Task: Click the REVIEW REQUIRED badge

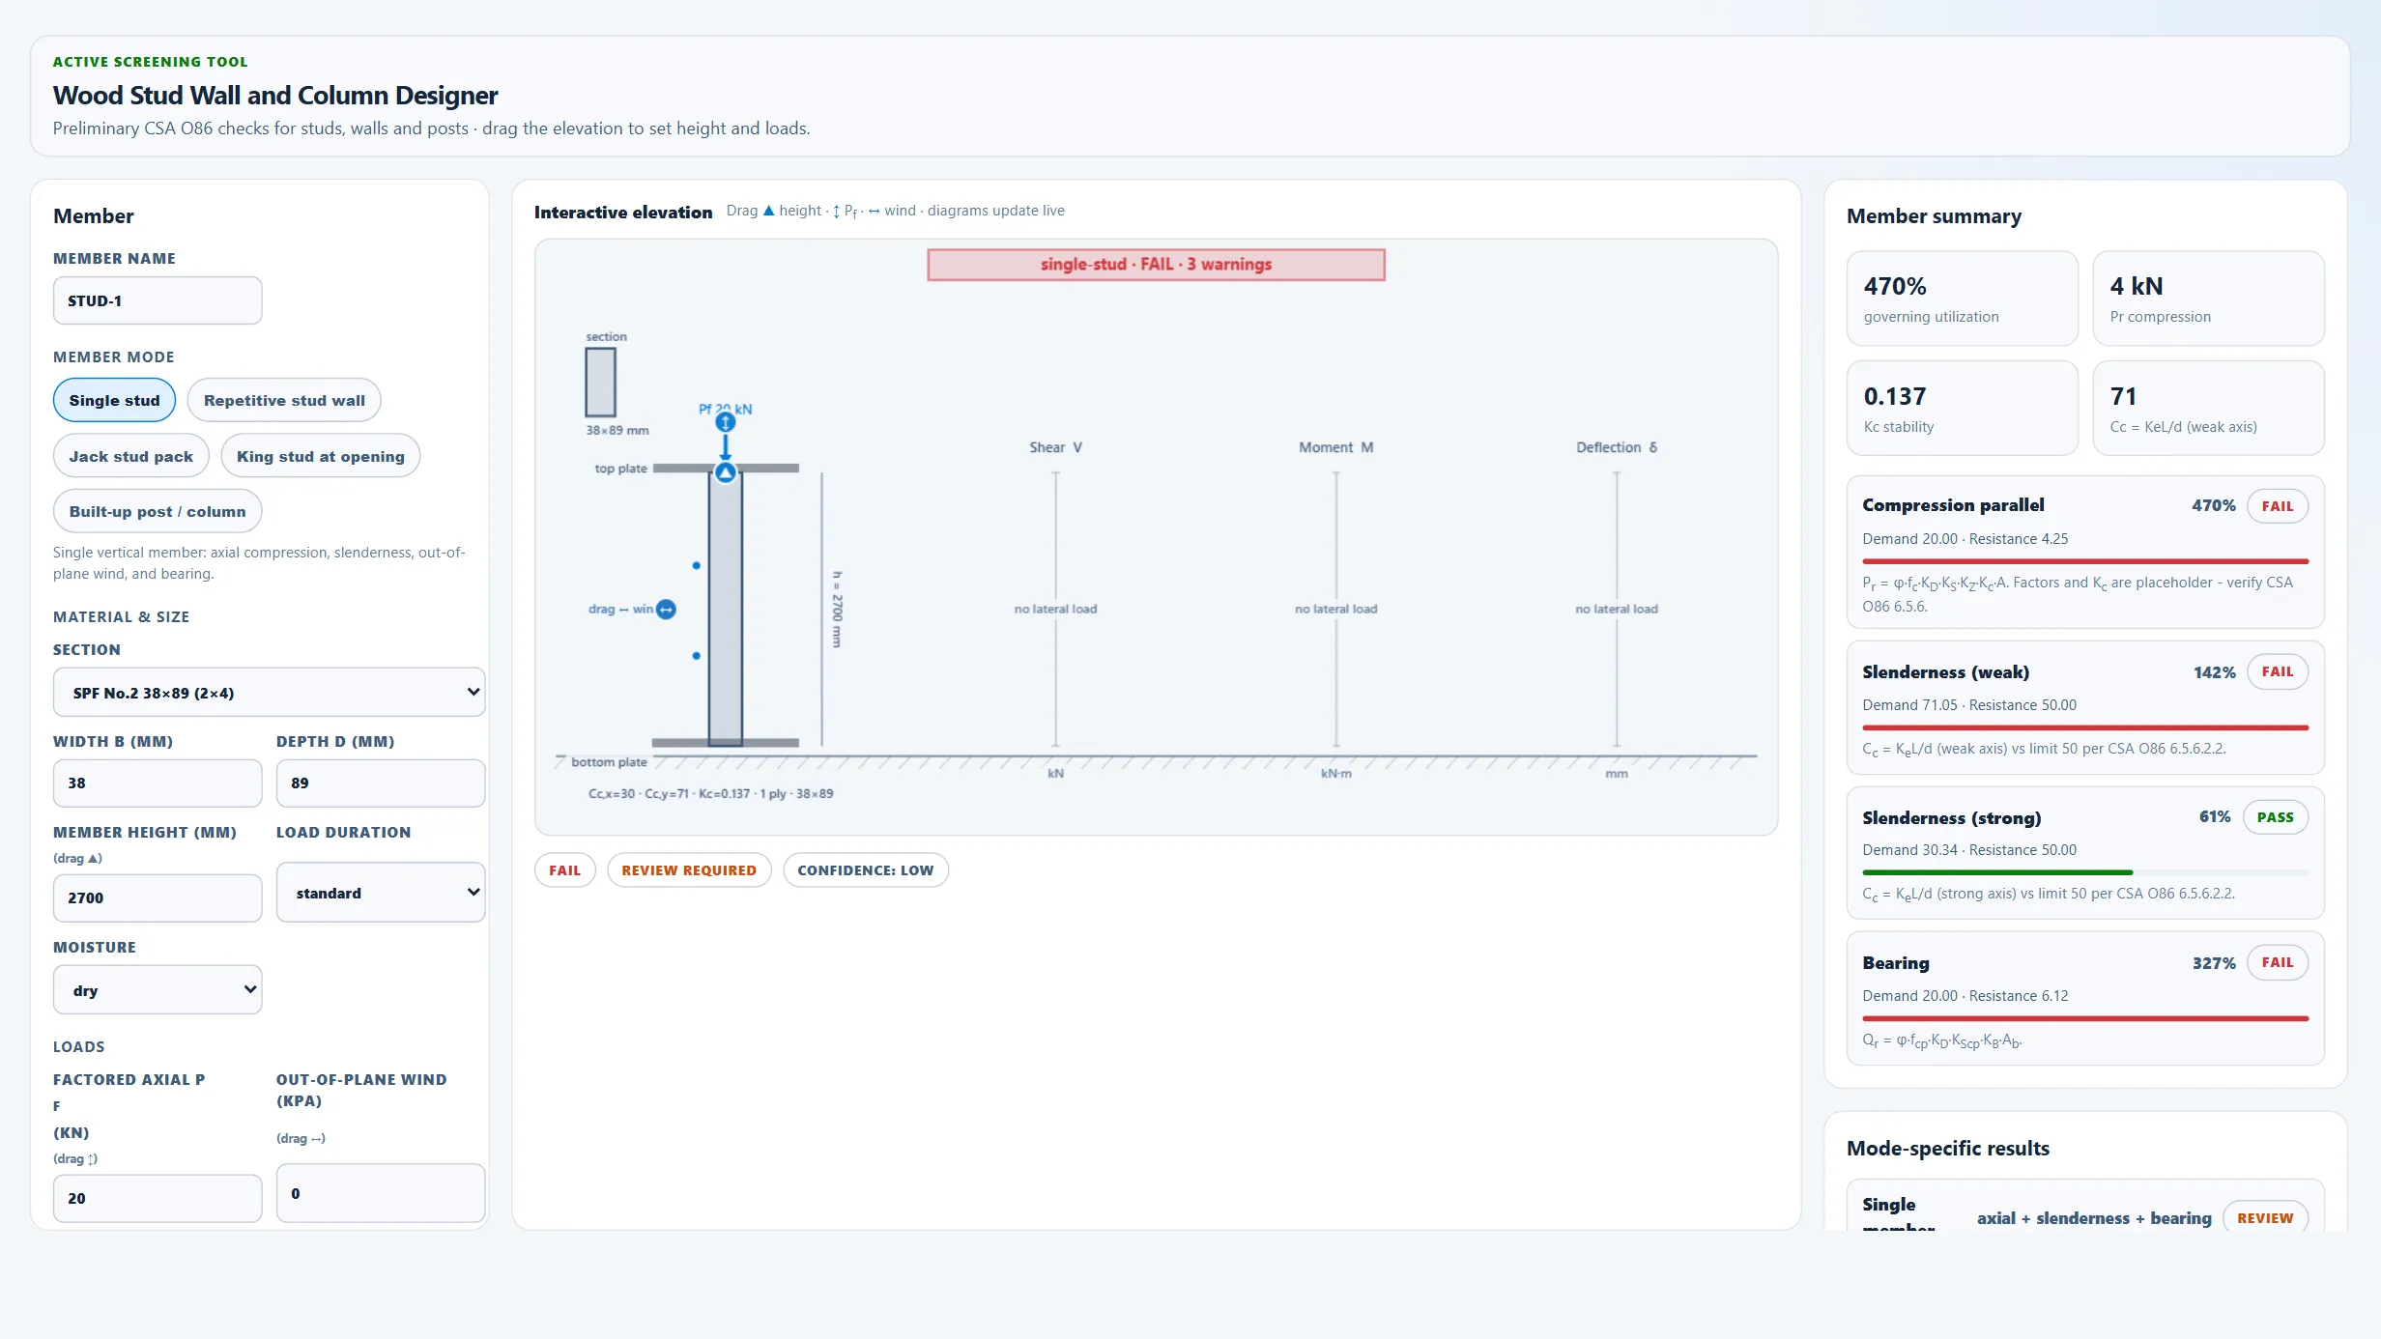Action: (689, 869)
